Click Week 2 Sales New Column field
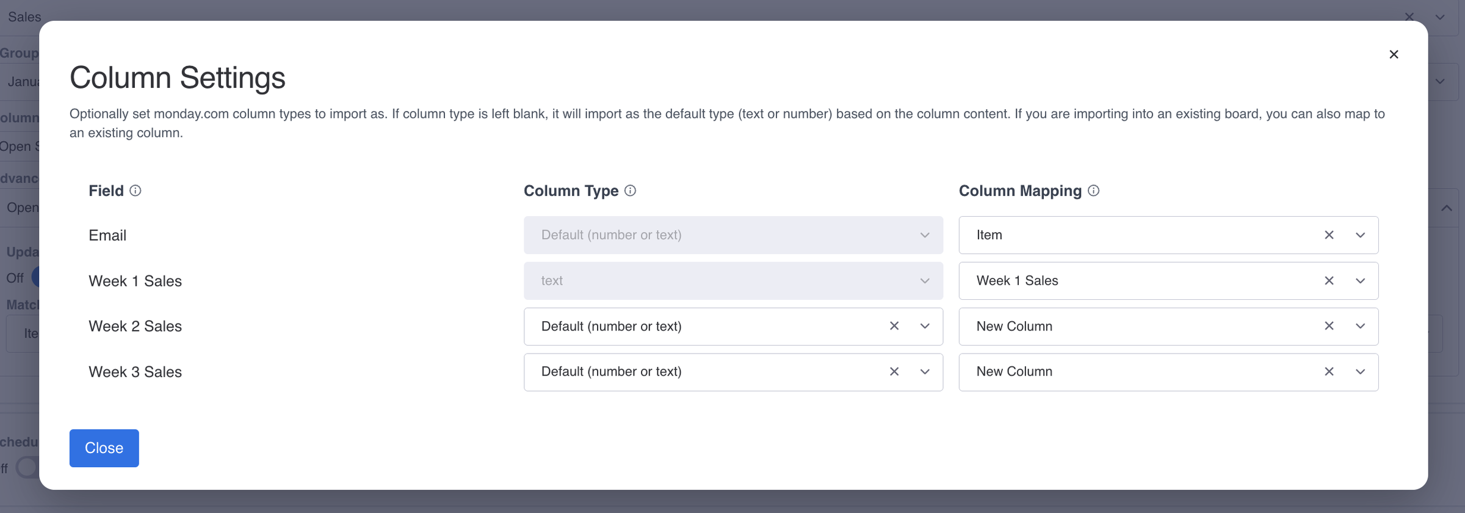 [x=1168, y=326]
